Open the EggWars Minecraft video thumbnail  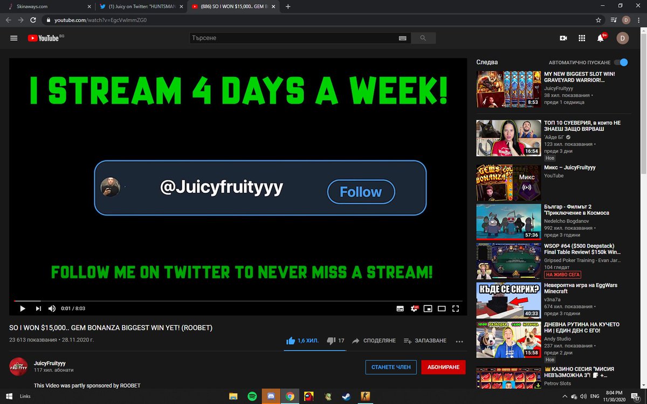[508, 300]
